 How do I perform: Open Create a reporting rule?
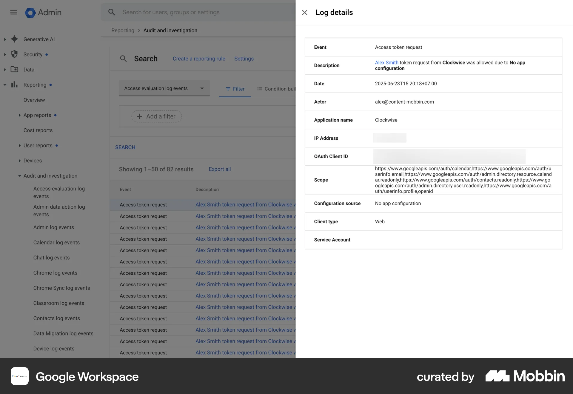[x=199, y=59]
